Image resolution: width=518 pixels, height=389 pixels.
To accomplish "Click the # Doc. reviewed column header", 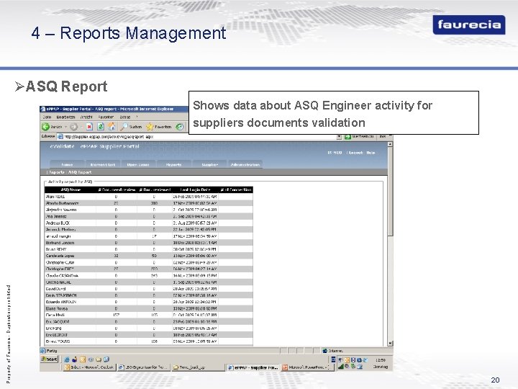I will click(155, 189).
